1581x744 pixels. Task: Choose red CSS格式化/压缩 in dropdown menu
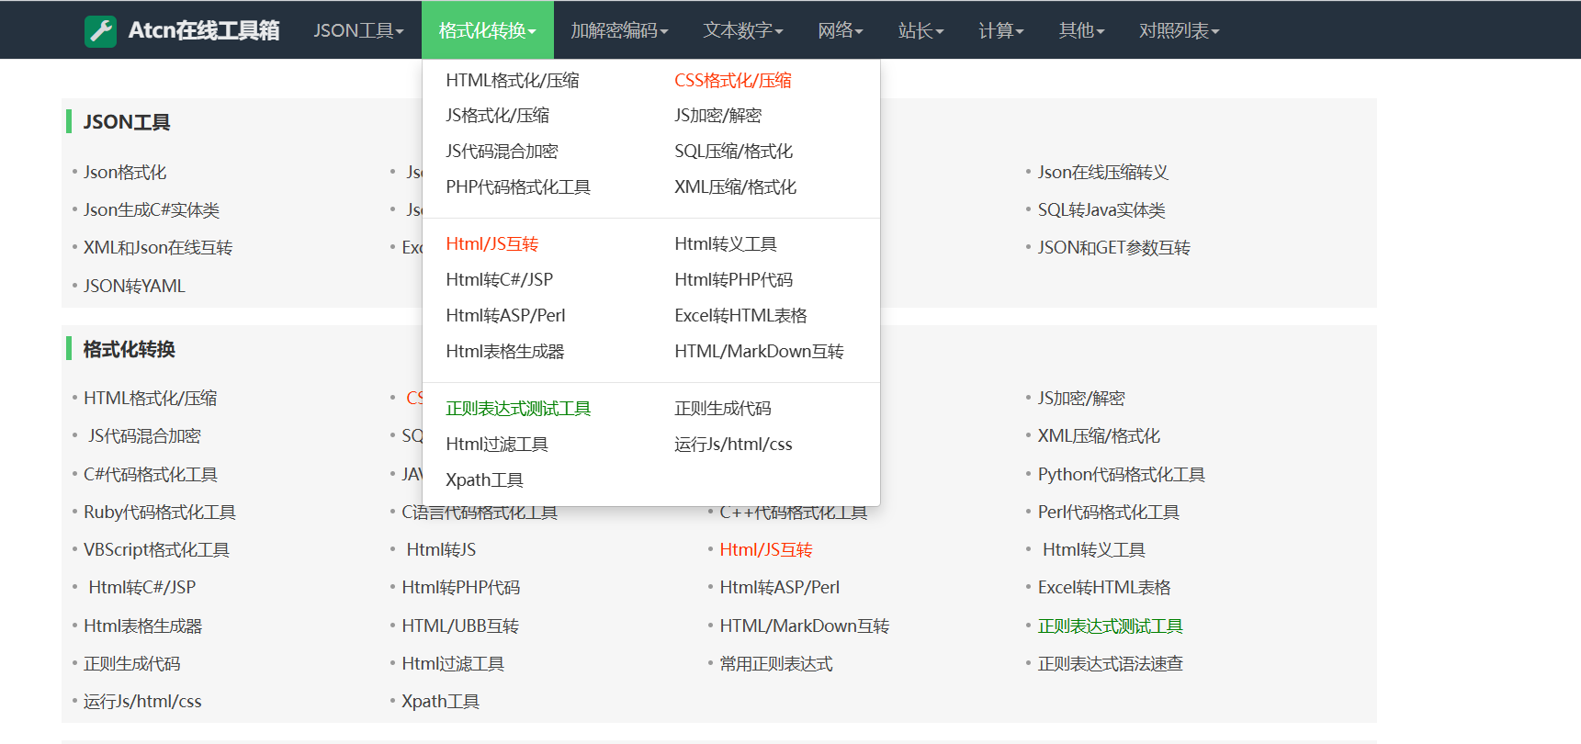pyautogui.click(x=733, y=80)
